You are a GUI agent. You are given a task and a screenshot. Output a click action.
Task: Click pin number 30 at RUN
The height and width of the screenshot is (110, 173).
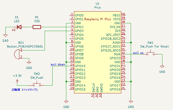pos(123,53)
